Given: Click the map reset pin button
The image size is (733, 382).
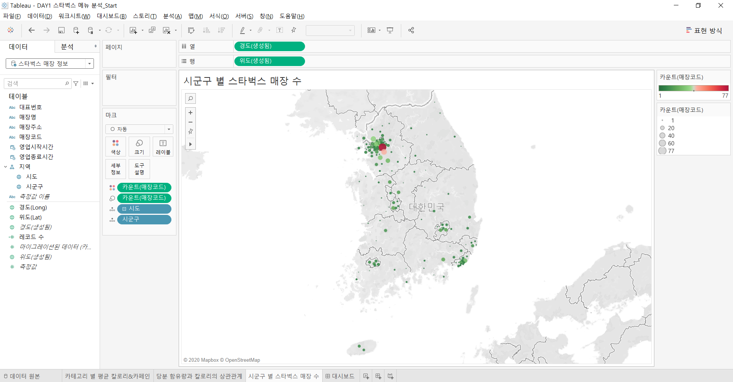Looking at the screenshot, I should pos(191,132).
